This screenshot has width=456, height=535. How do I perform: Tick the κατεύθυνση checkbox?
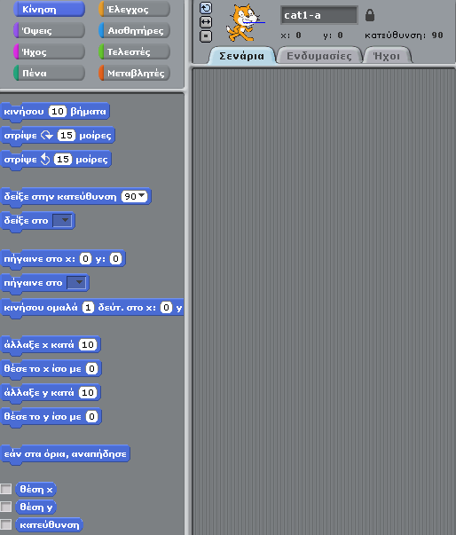click(x=6, y=524)
